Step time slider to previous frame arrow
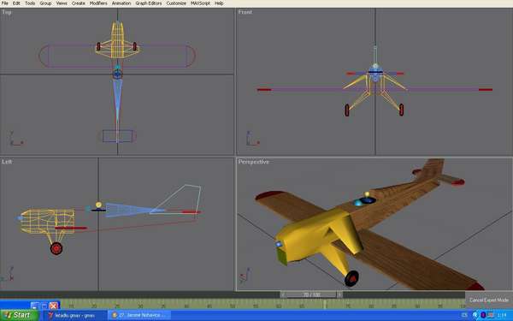Screen dimensions: 513x321 point(283,294)
